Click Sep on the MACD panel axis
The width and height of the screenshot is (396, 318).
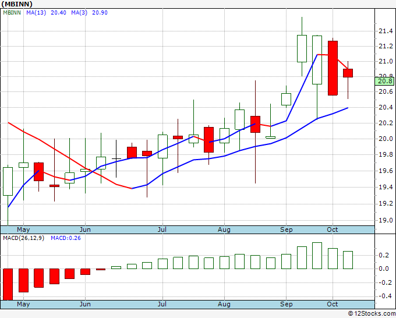tap(286, 304)
